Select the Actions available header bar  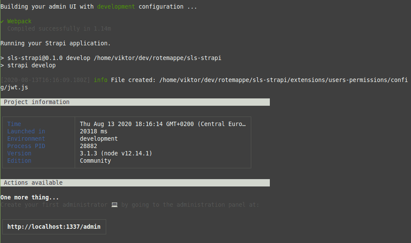click(135, 183)
